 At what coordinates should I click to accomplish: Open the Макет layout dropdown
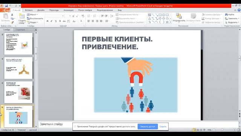[32, 14]
